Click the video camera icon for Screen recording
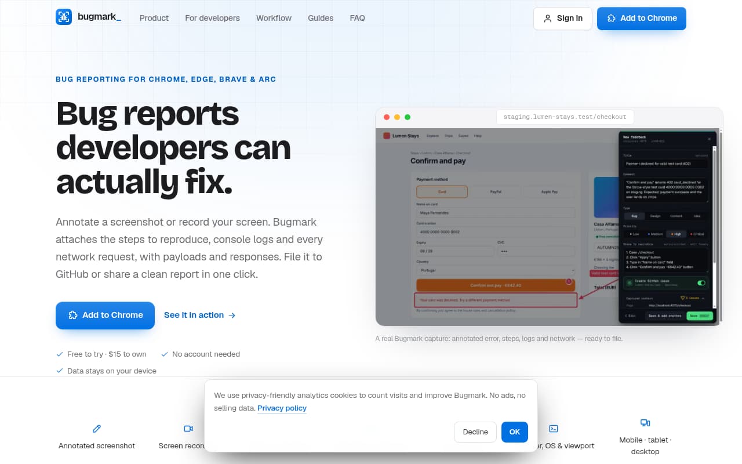The image size is (742, 464). pos(188,429)
